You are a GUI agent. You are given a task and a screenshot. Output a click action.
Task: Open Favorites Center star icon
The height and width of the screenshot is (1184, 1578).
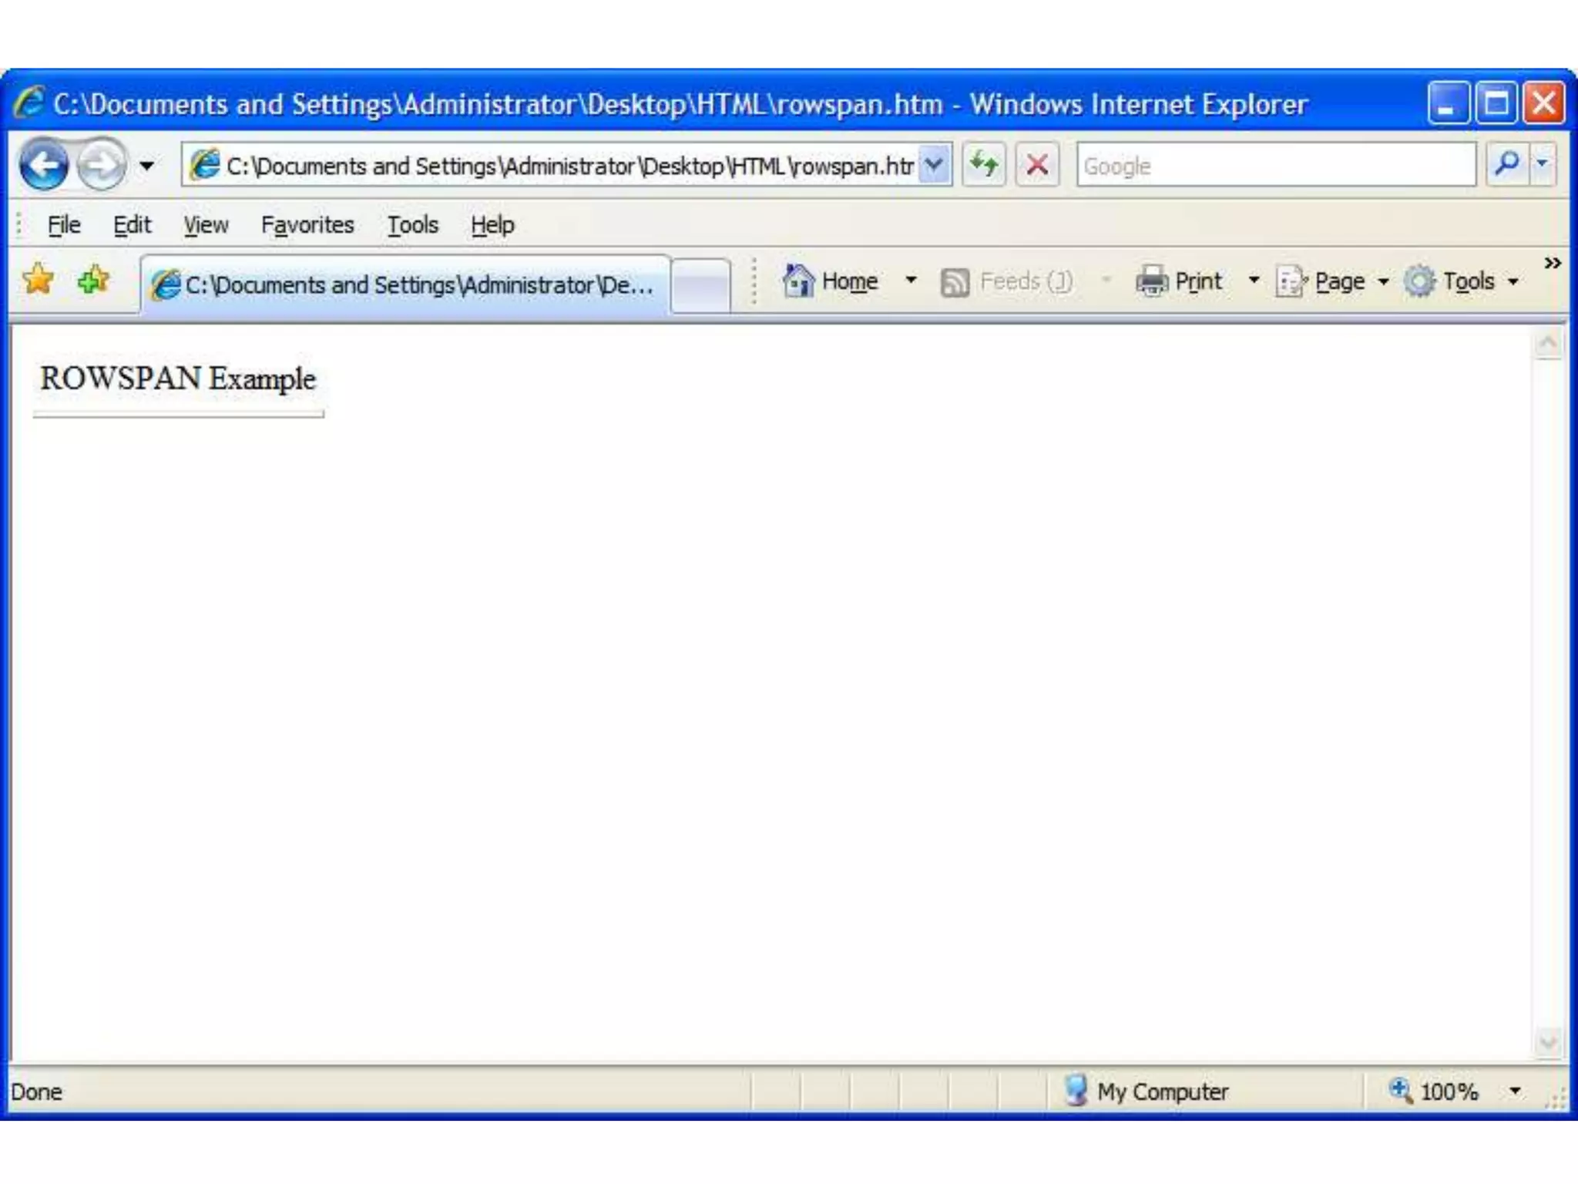coord(39,280)
